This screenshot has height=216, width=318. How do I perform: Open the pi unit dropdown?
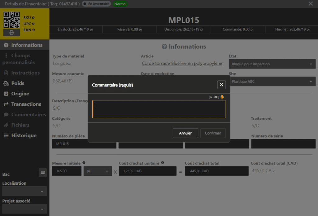pyautogui.click(x=98, y=171)
